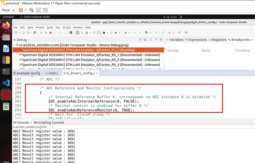Close the Breakpoints tab
The width and height of the screenshot is (255, 163).
coord(252,40)
